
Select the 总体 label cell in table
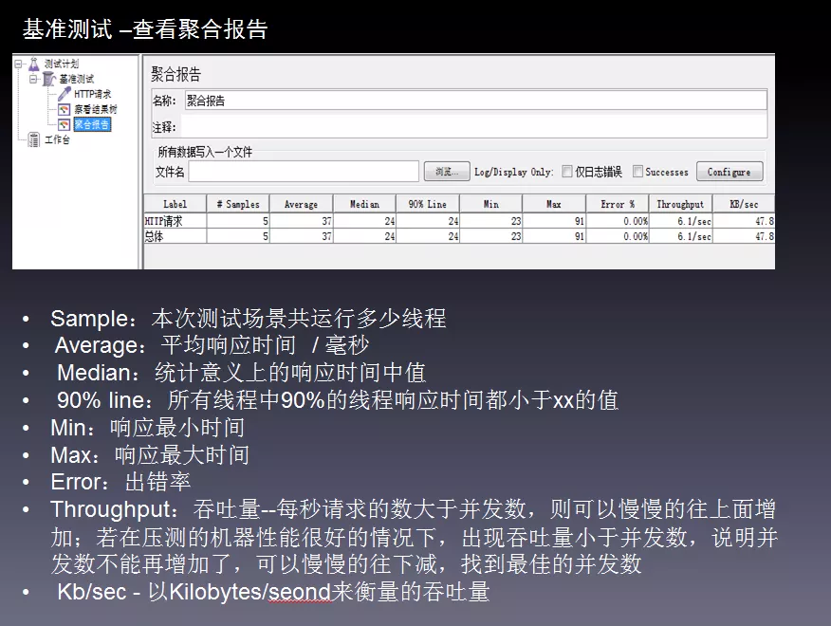175,236
